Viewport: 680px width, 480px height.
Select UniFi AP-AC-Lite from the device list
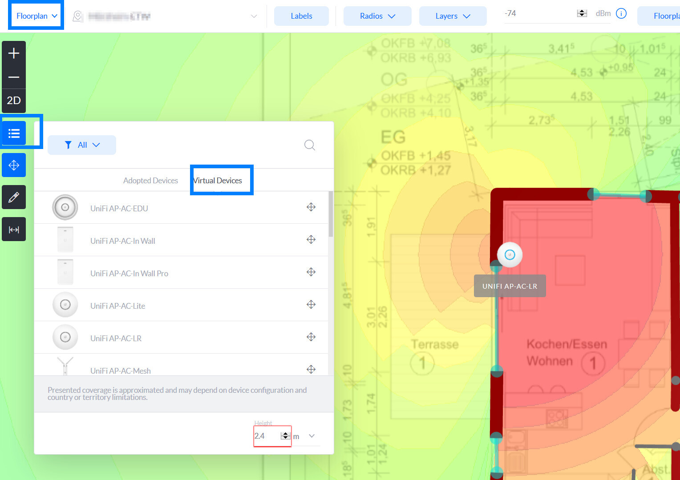pyautogui.click(x=117, y=306)
